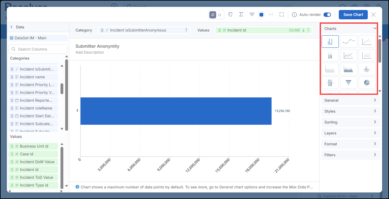Turn off the Auto-render switch

click(x=327, y=15)
